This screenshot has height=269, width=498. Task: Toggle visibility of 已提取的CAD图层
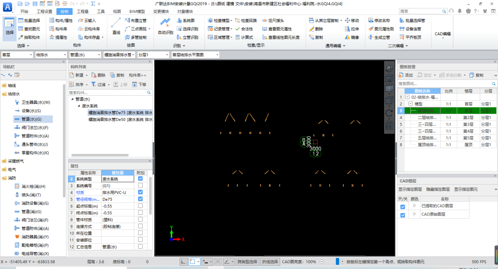click(x=403, y=207)
